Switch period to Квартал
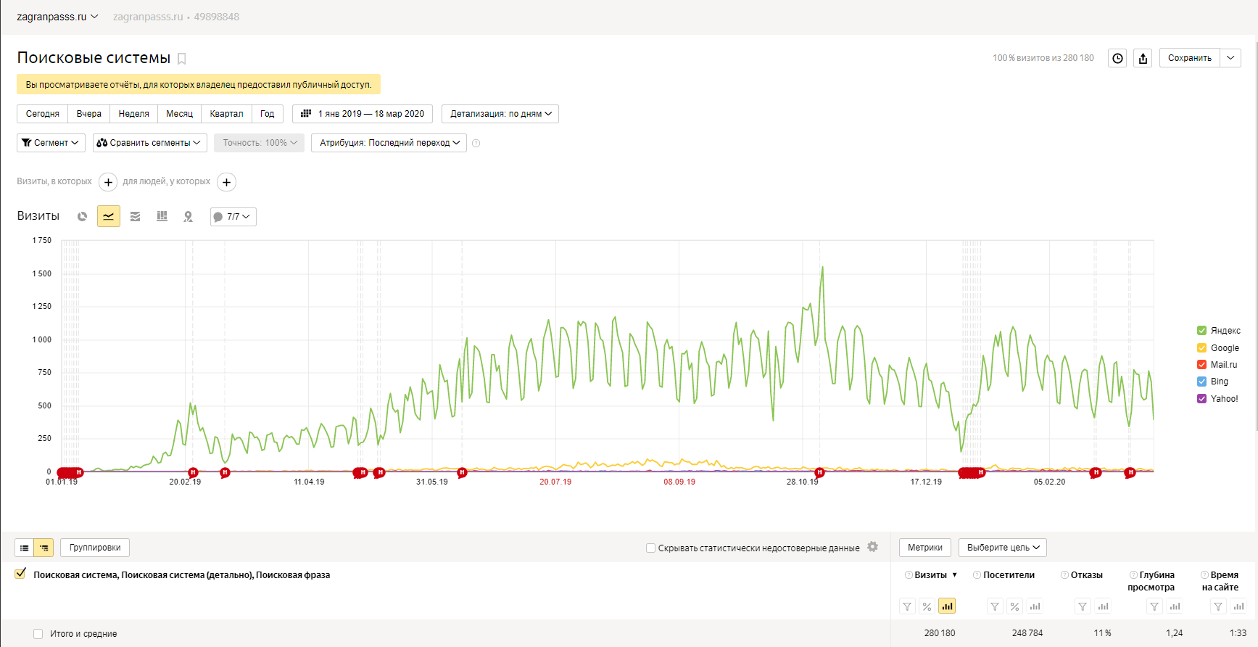 226,114
